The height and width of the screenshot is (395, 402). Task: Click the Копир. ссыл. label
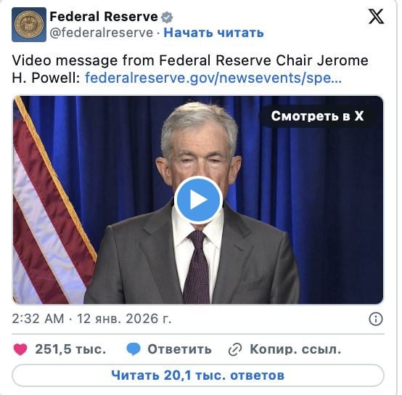[295, 349]
